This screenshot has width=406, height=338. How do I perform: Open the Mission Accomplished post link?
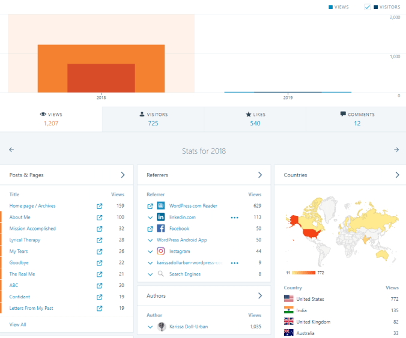tap(32, 229)
